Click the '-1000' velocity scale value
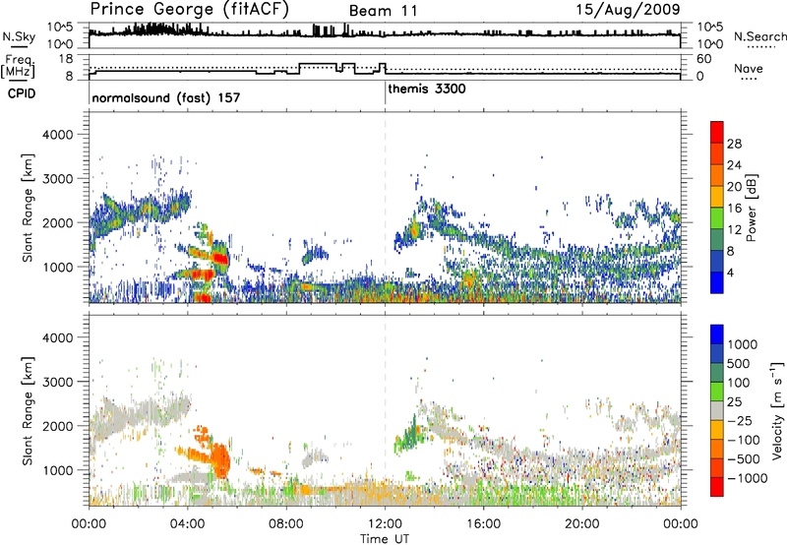Image resolution: width=787 pixels, height=545 pixels. click(747, 478)
